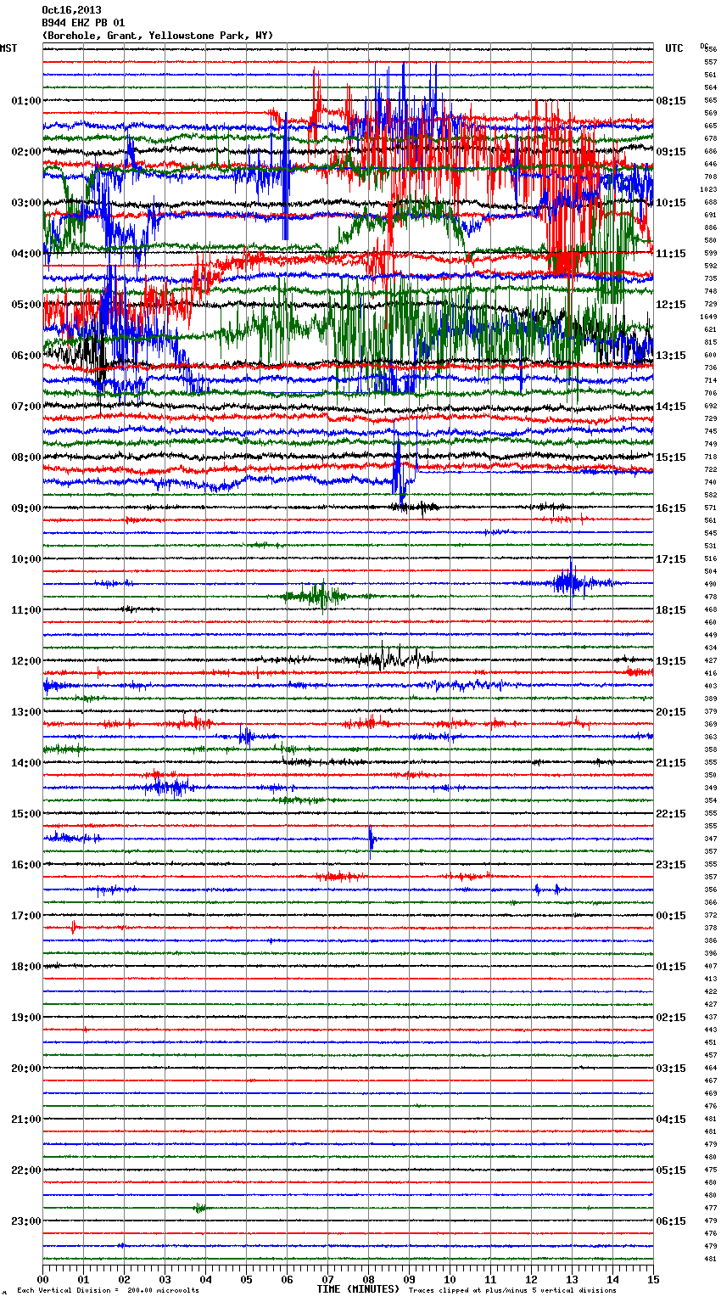Click the 15:15 UTC time label
This screenshot has width=721, height=1302.
click(x=671, y=457)
